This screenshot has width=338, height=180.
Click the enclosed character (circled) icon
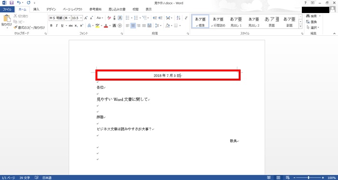click(120, 26)
